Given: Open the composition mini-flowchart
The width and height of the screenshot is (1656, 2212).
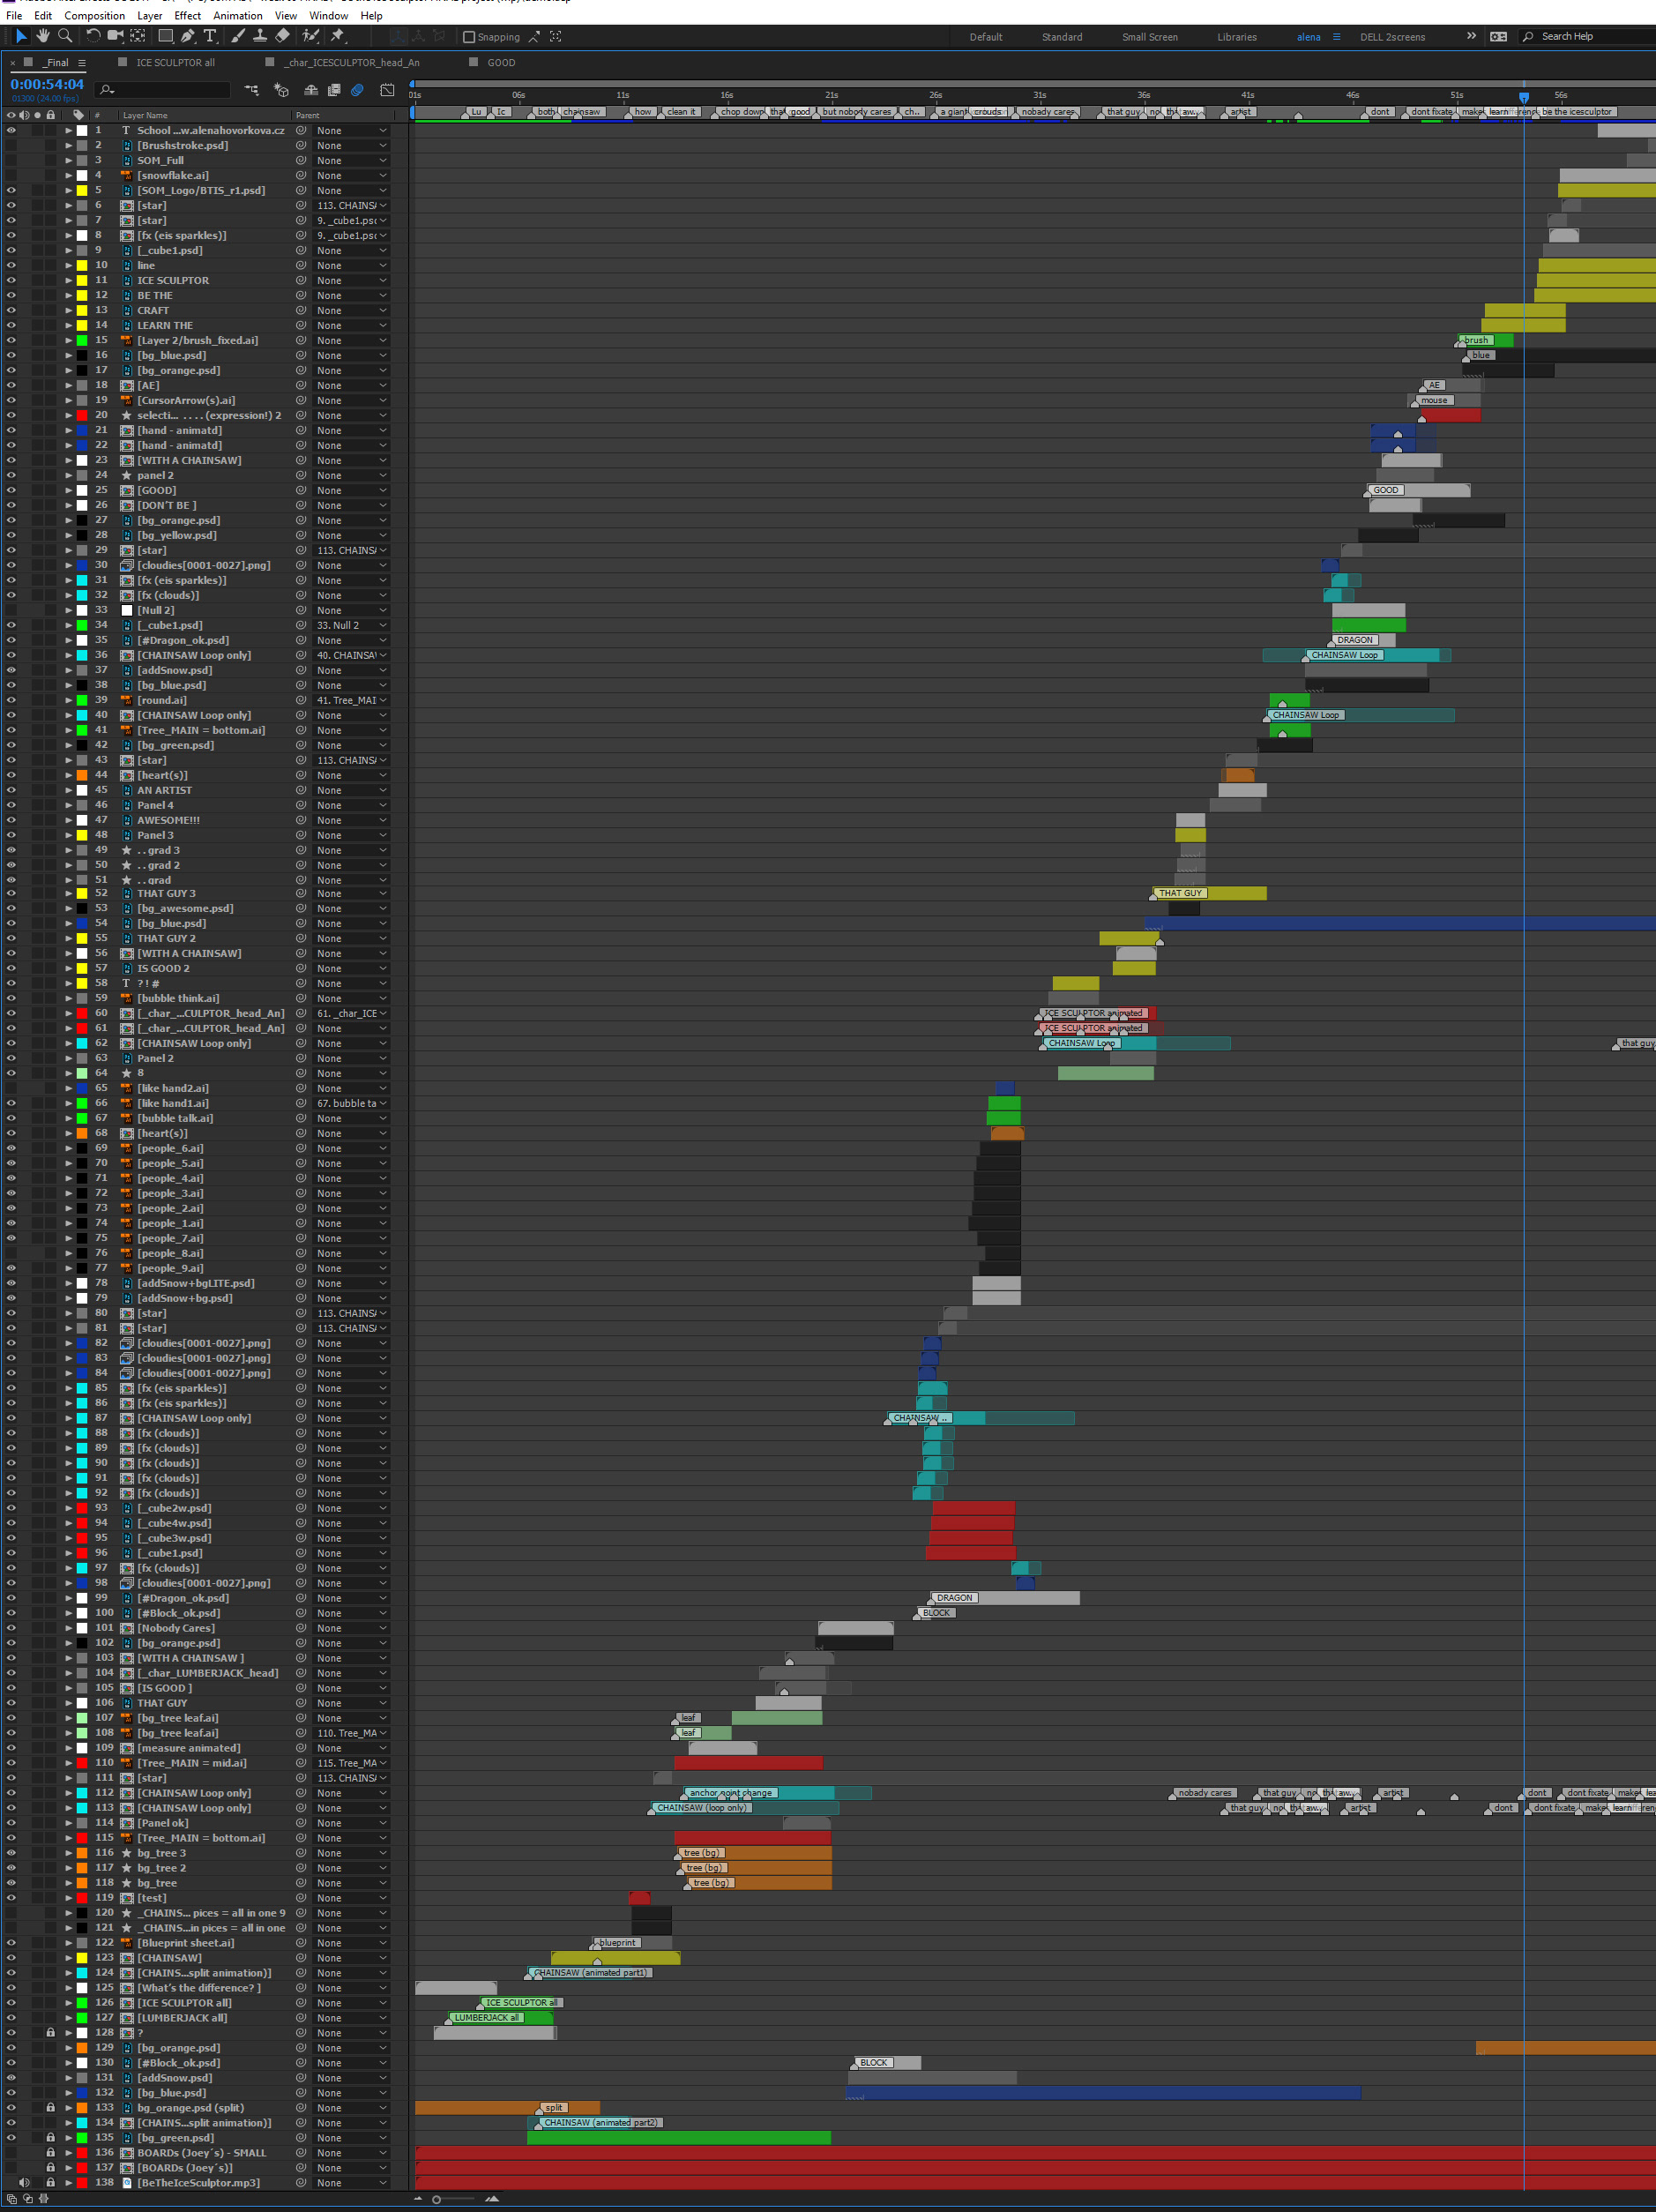Looking at the screenshot, I should pyautogui.click(x=251, y=90).
